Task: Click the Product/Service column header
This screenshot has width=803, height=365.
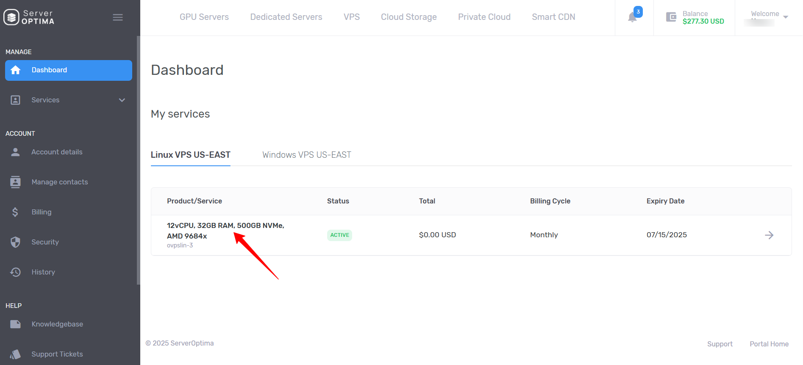Action: click(x=194, y=201)
